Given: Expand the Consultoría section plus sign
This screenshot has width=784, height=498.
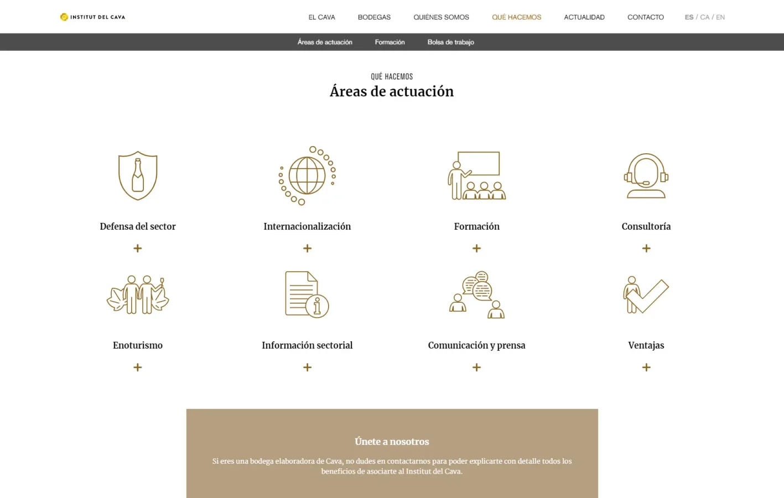Looking at the screenshot, I should (646, 248).
